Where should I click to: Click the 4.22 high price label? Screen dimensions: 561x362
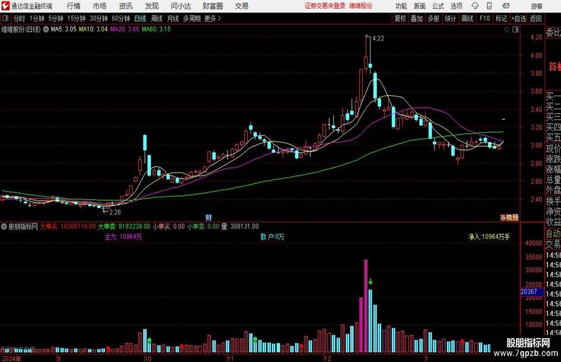[x=378, y=39]
